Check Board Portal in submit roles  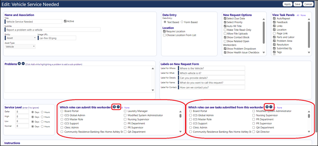[62, 111]
